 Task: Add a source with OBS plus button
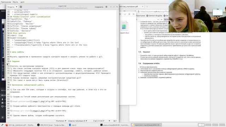point(2,117)
